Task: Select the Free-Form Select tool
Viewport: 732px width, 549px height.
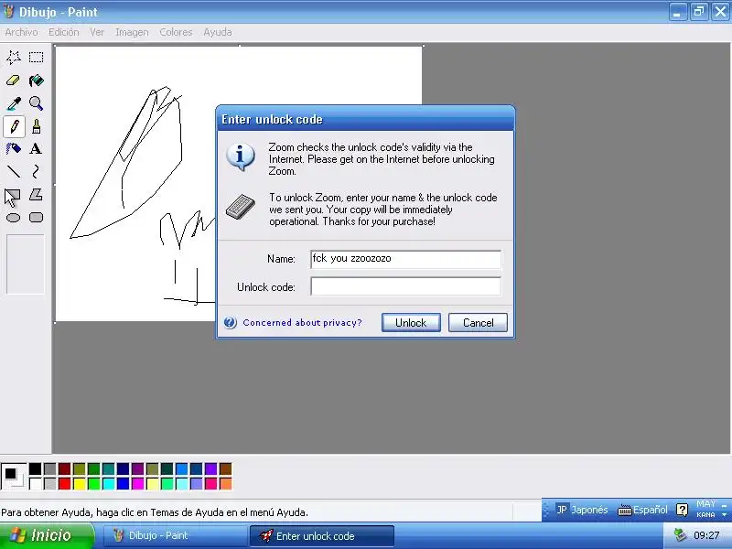Action: coord(14,58)
